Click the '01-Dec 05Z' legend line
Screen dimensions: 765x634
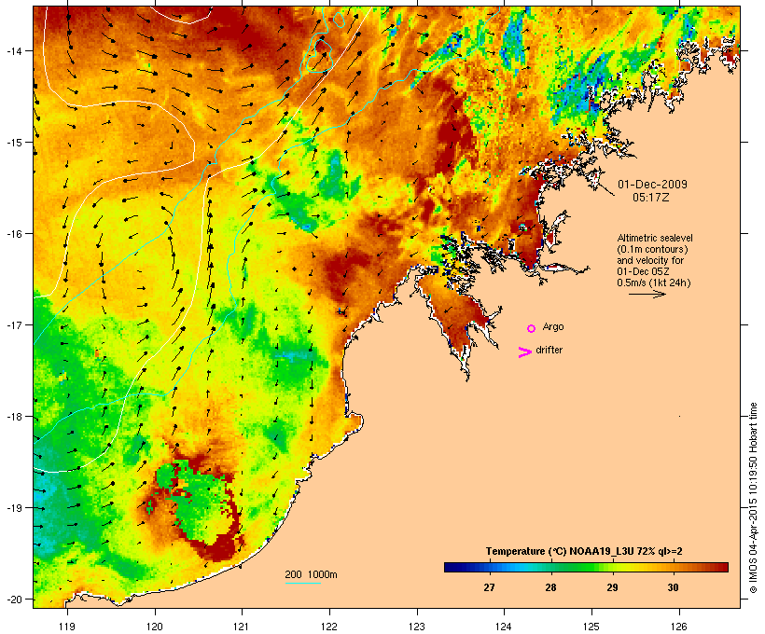(643, 271)
